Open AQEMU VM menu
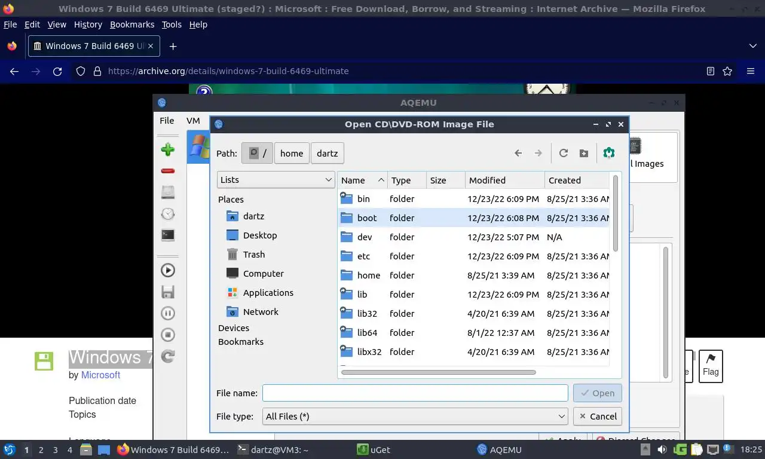 pyautogui.click(x=193, y=120)
